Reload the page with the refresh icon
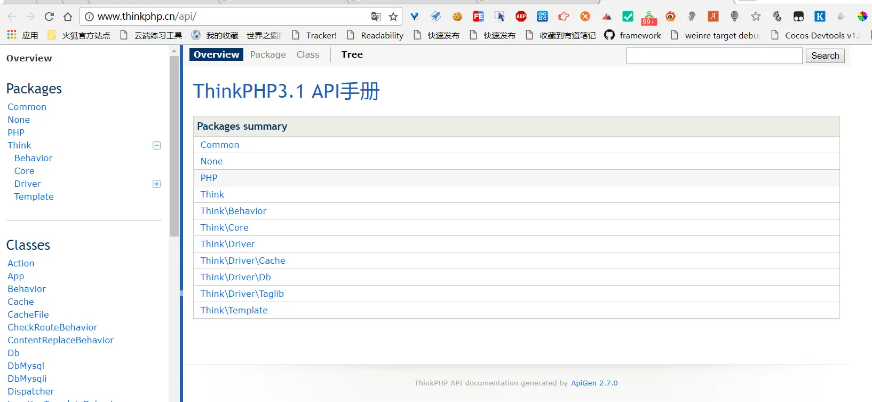This screenshot has width=872, height=402. coord(49,17)
